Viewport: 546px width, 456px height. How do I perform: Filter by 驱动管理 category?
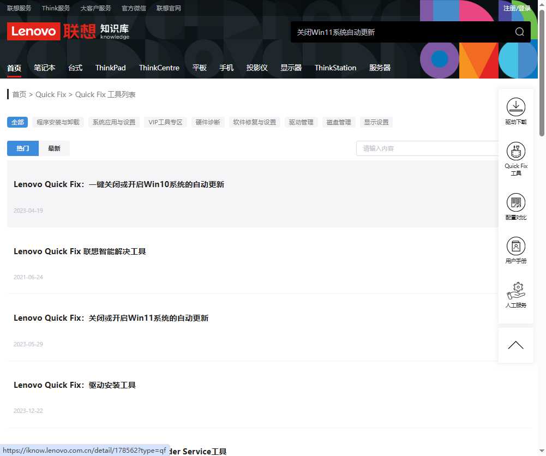click(x=301, y=122)
